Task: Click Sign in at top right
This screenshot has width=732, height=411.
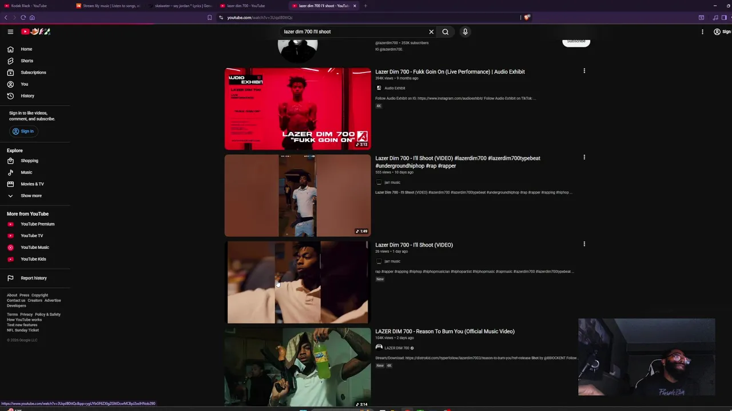Action: click(722, 32)
